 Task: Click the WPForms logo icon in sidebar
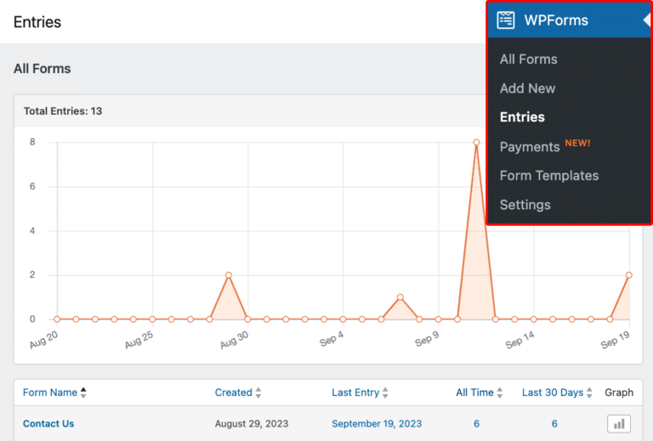[506, 20]
